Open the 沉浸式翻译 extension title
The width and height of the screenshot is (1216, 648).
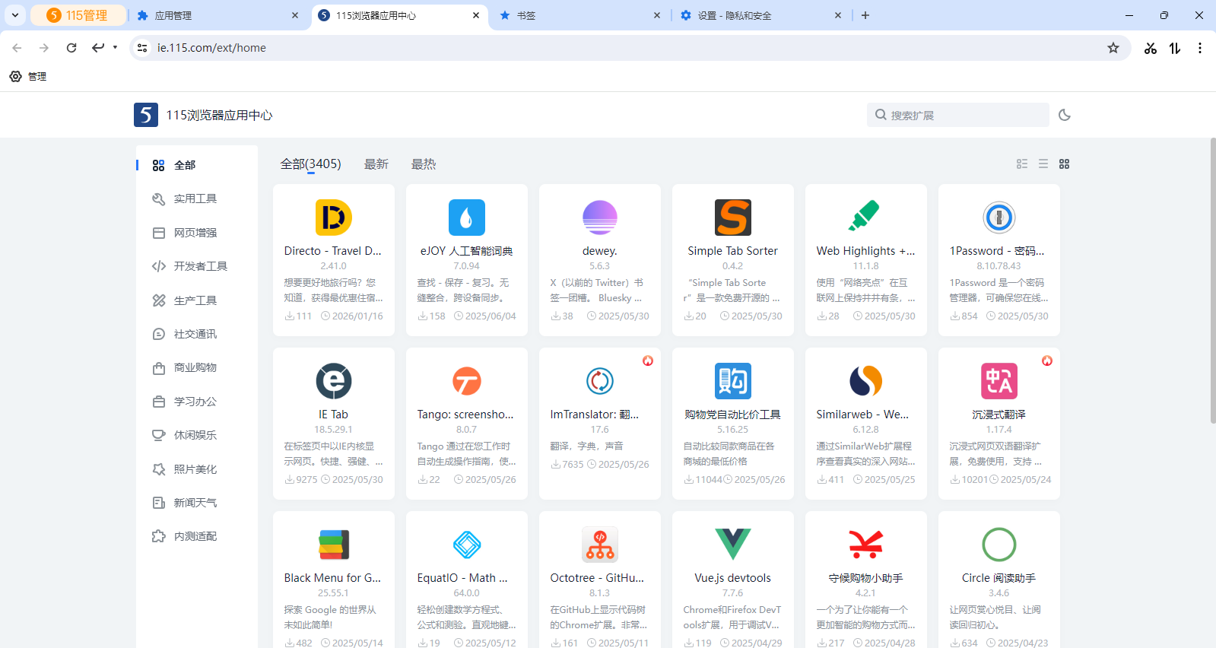pos(999,415)
